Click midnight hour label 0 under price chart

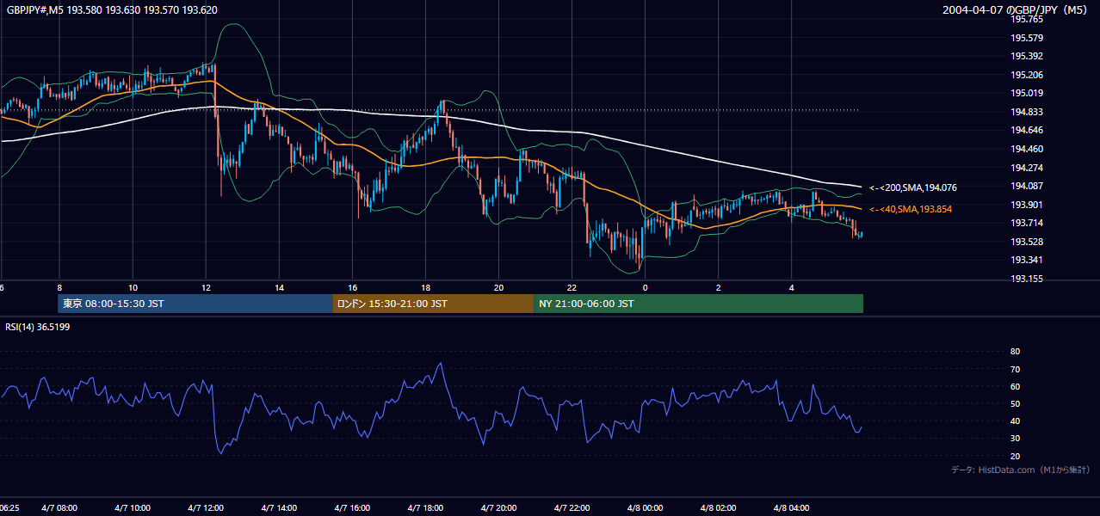pos(645,287)
